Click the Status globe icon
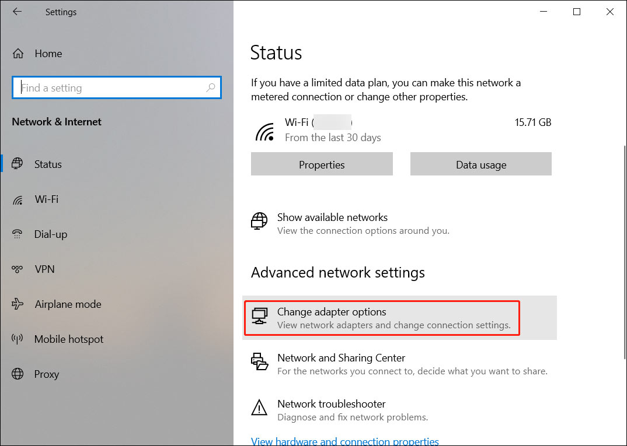The height and width of the screenshot is (446, 627). (x=18, y=164)
